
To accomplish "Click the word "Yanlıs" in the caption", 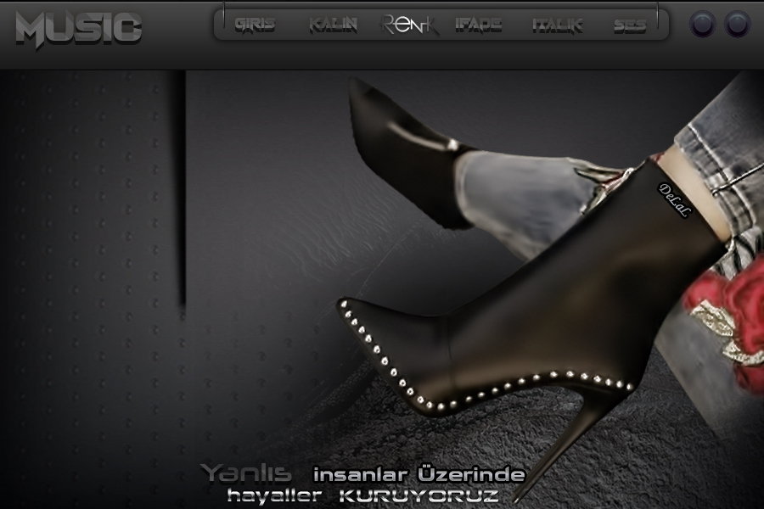I will tap(246, 473).
